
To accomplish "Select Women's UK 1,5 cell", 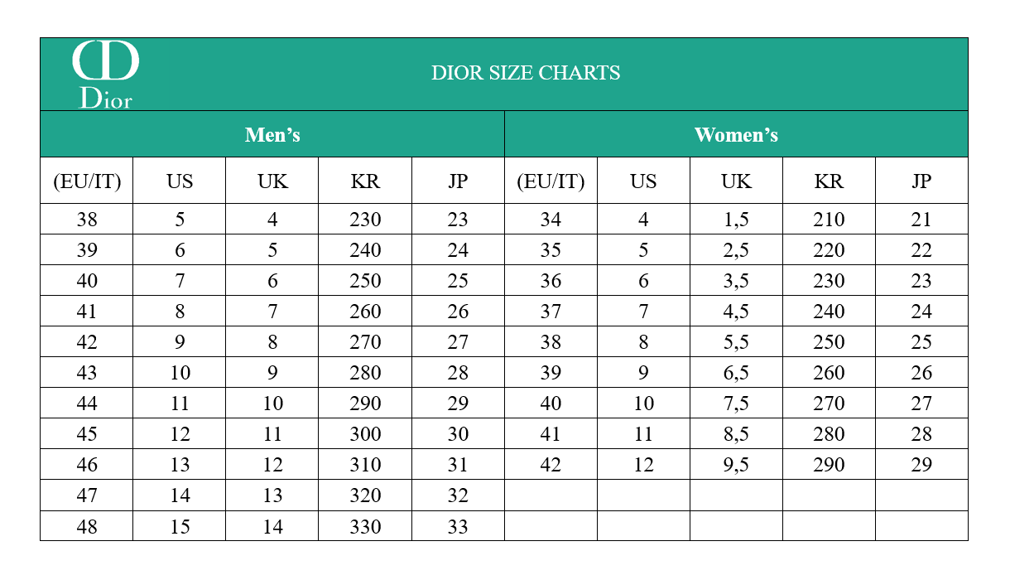I will tap(736, 220).
